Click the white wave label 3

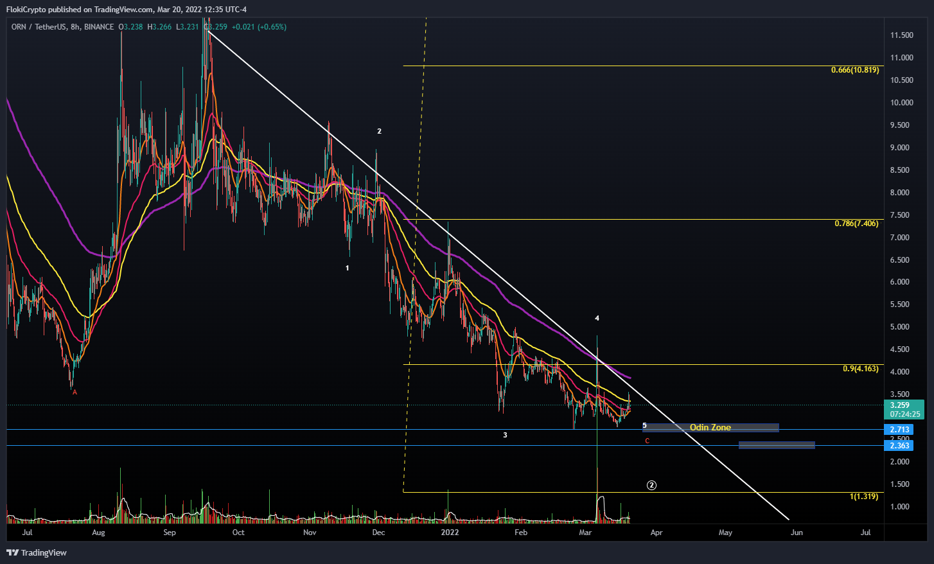coord(505,435)
